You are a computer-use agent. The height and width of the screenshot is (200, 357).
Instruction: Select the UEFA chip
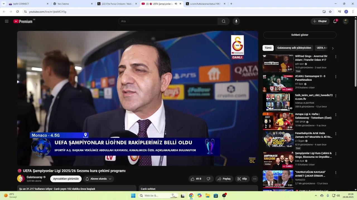pos(322,48)
